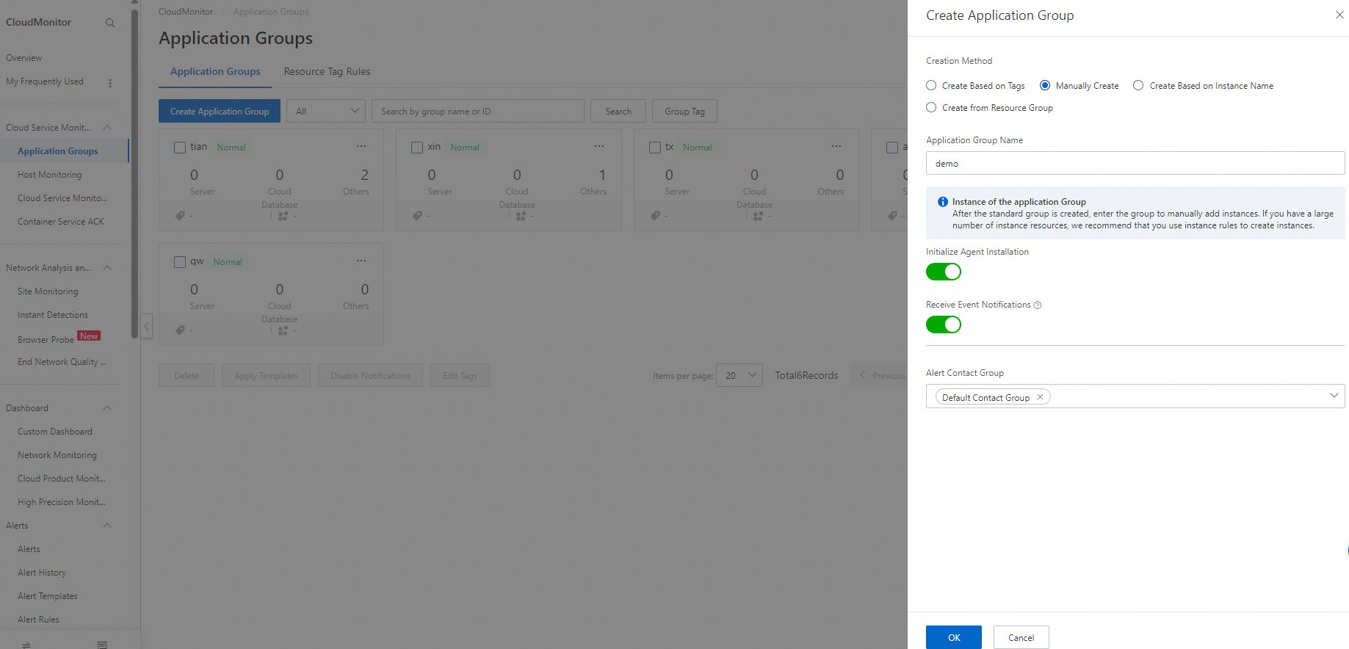Click the swap icon at sidebar bottom
The height and width of the screenshot is (649, 1349).
coord(26,645)
